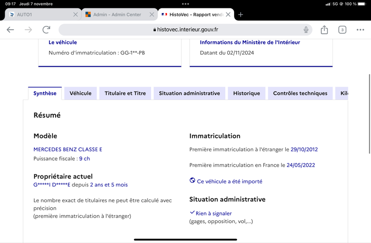The image size is (371, 243).
Task: Click the (gages, opposition, vol,...) note
Action: tap(221, 222)
